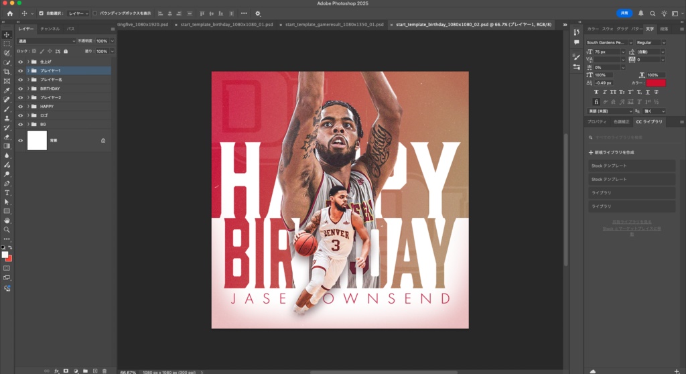Open the layer blend mode dropdown

coord(46,41)
